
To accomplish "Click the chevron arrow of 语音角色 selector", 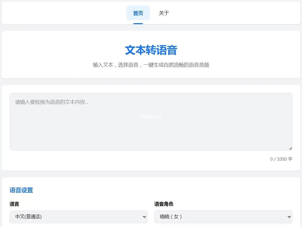I will click(x=289, y=217).
